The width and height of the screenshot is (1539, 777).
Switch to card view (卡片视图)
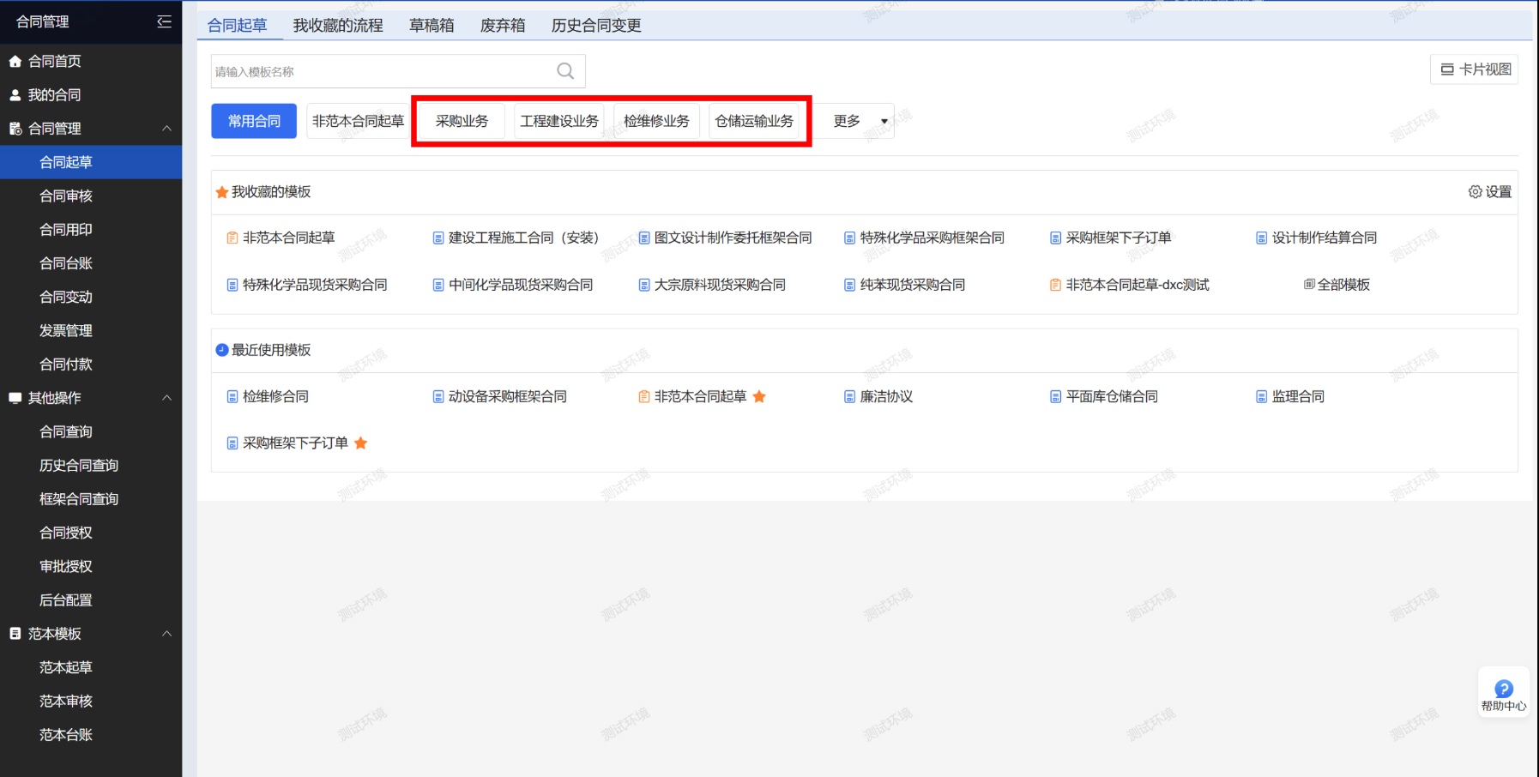point(1475,69)
